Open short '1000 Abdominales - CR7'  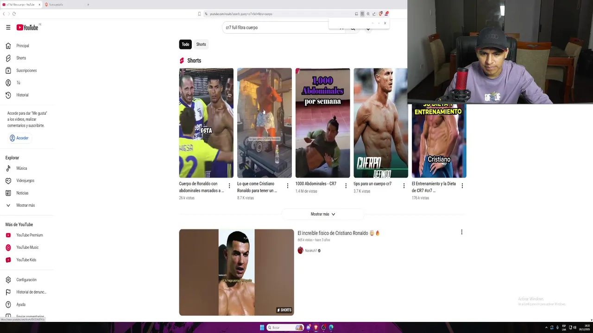(322, 123)
